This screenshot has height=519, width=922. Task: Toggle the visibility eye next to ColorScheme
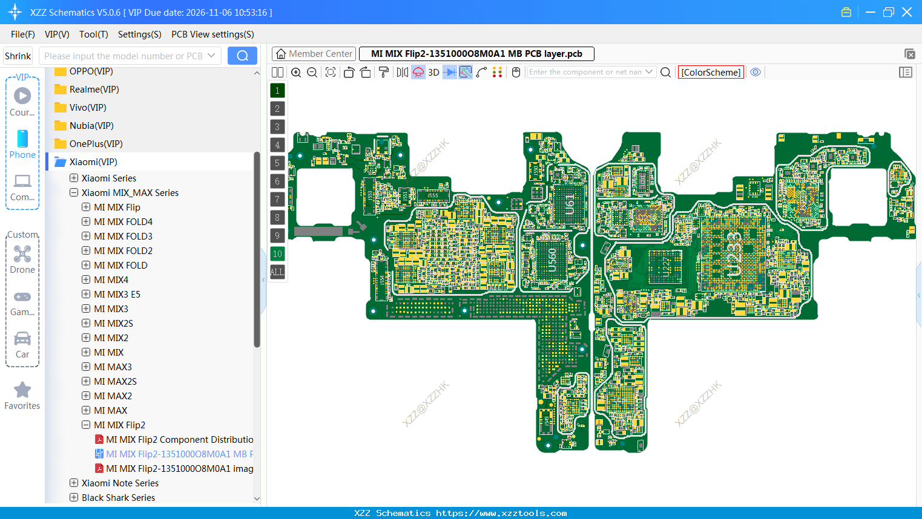point(756,72)
